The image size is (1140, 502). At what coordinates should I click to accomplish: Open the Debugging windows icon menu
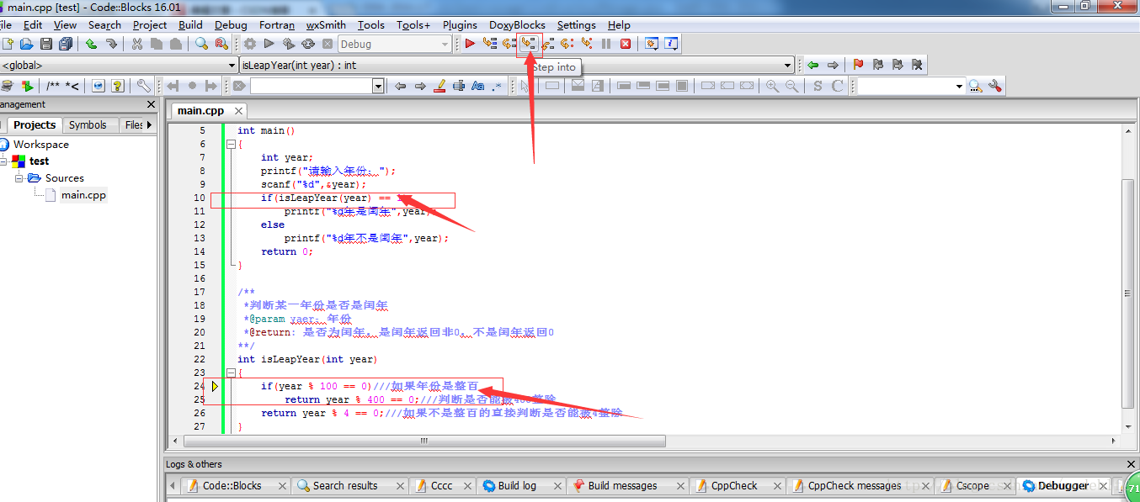(x=652, y=44)
